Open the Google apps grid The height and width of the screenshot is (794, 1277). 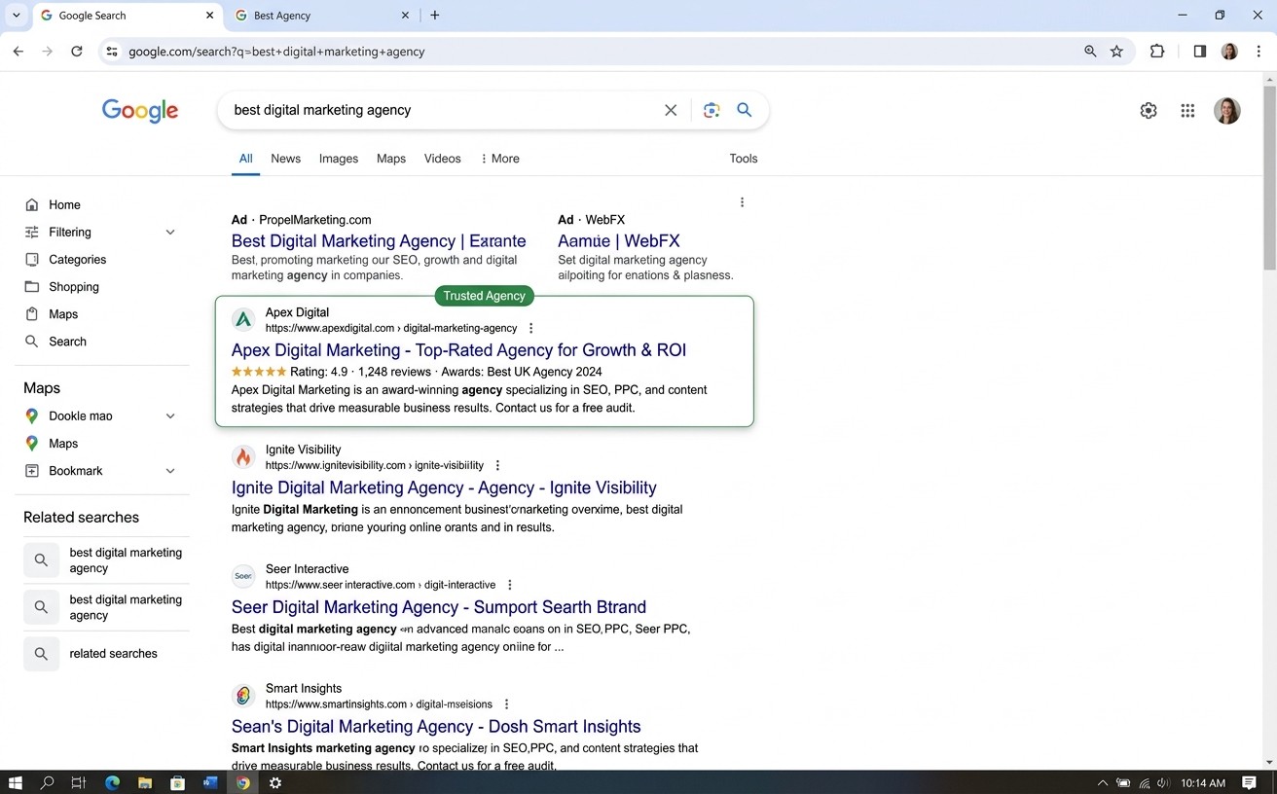pyautogui.click(x=1187, y=111)
